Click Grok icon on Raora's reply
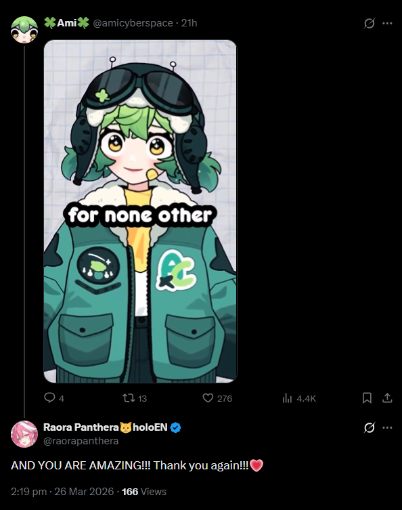This screenshot has width=402, height=510. (370, 427)
